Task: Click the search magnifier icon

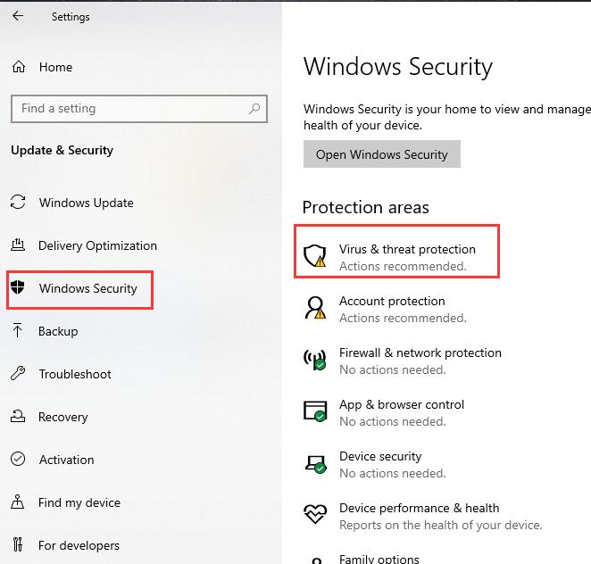Action: click(x=254, y=109)
